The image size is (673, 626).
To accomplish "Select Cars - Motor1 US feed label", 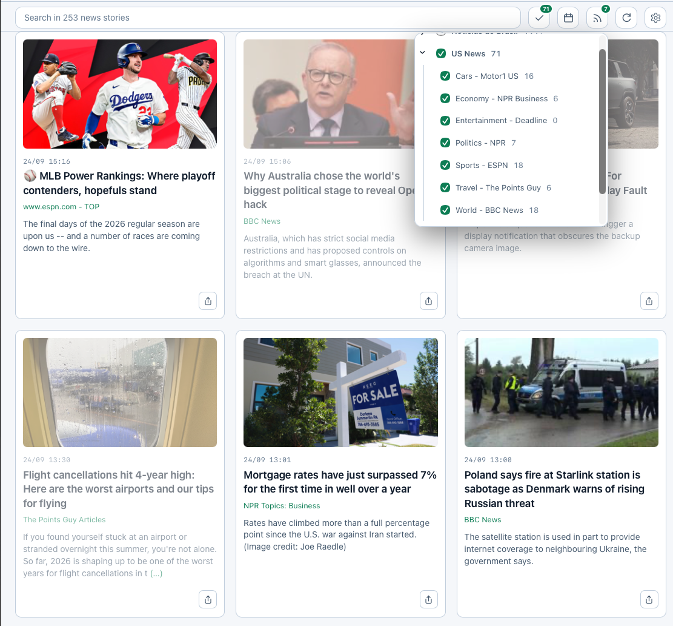I will click(x=486, y=76).
